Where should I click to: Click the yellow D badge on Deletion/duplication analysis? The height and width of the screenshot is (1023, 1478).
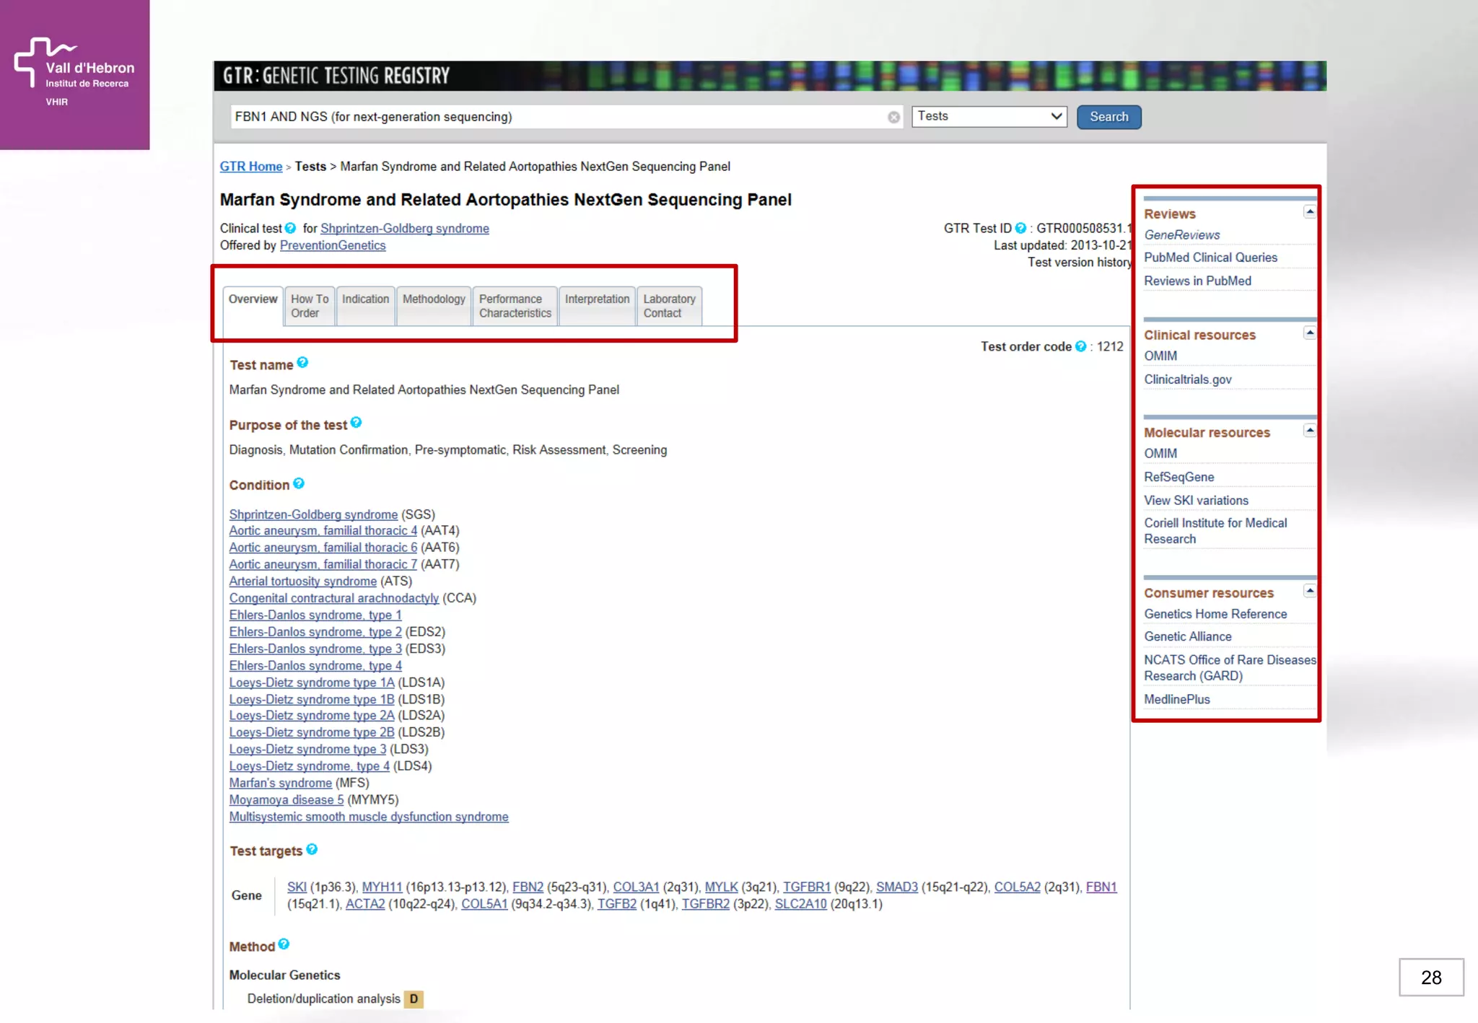pos(414,999)
